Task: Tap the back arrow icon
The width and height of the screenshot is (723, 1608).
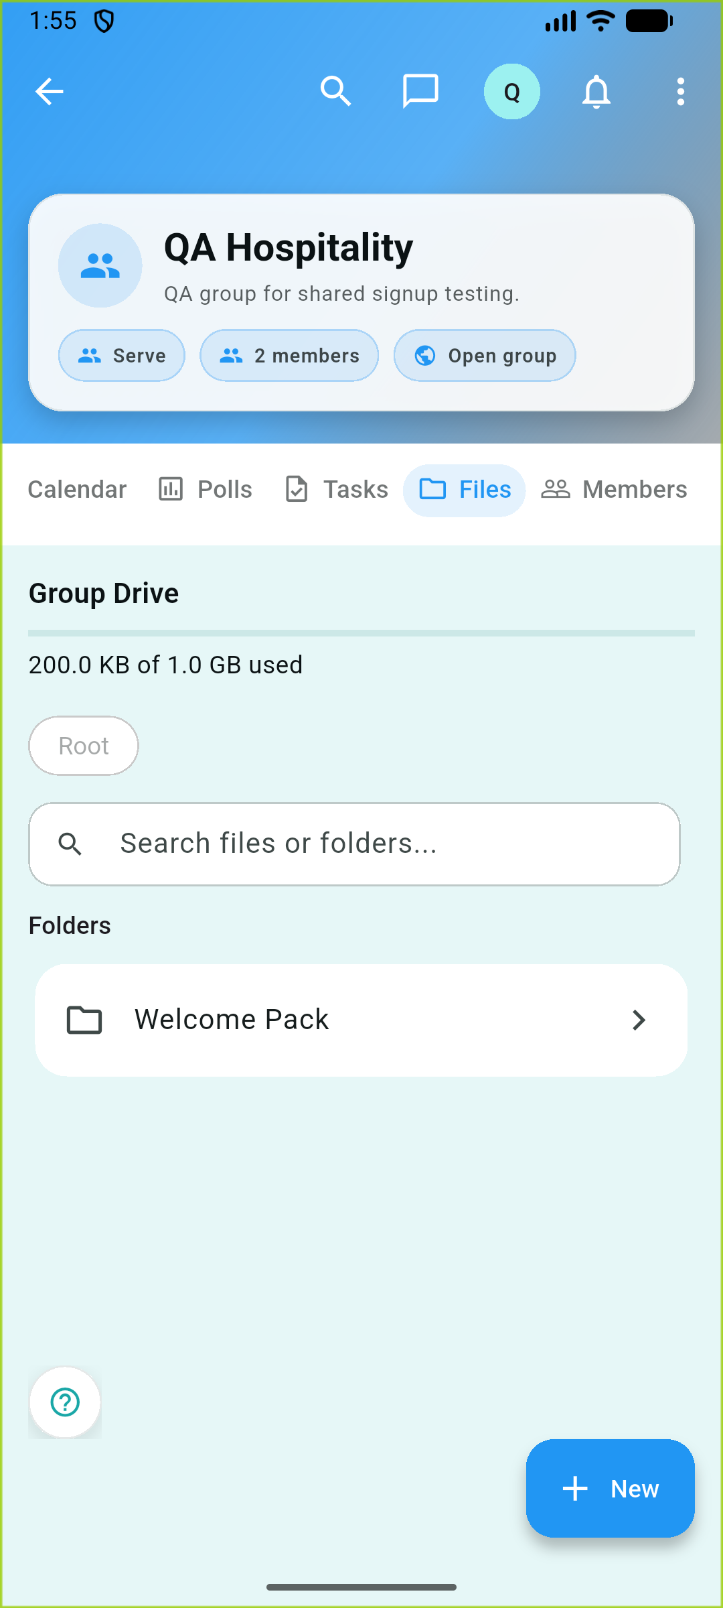Action: [x=49, y=92]
